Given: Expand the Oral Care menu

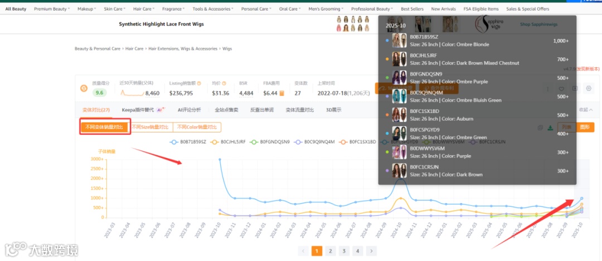Looking at the screenshot, I should (x=290, y=9).
